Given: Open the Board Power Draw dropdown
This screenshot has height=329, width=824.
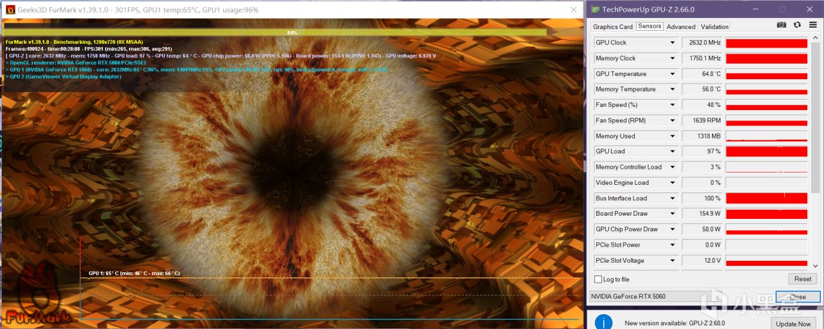Looking at the screenshot, I should pyautogui.click(x=673, y=214).
